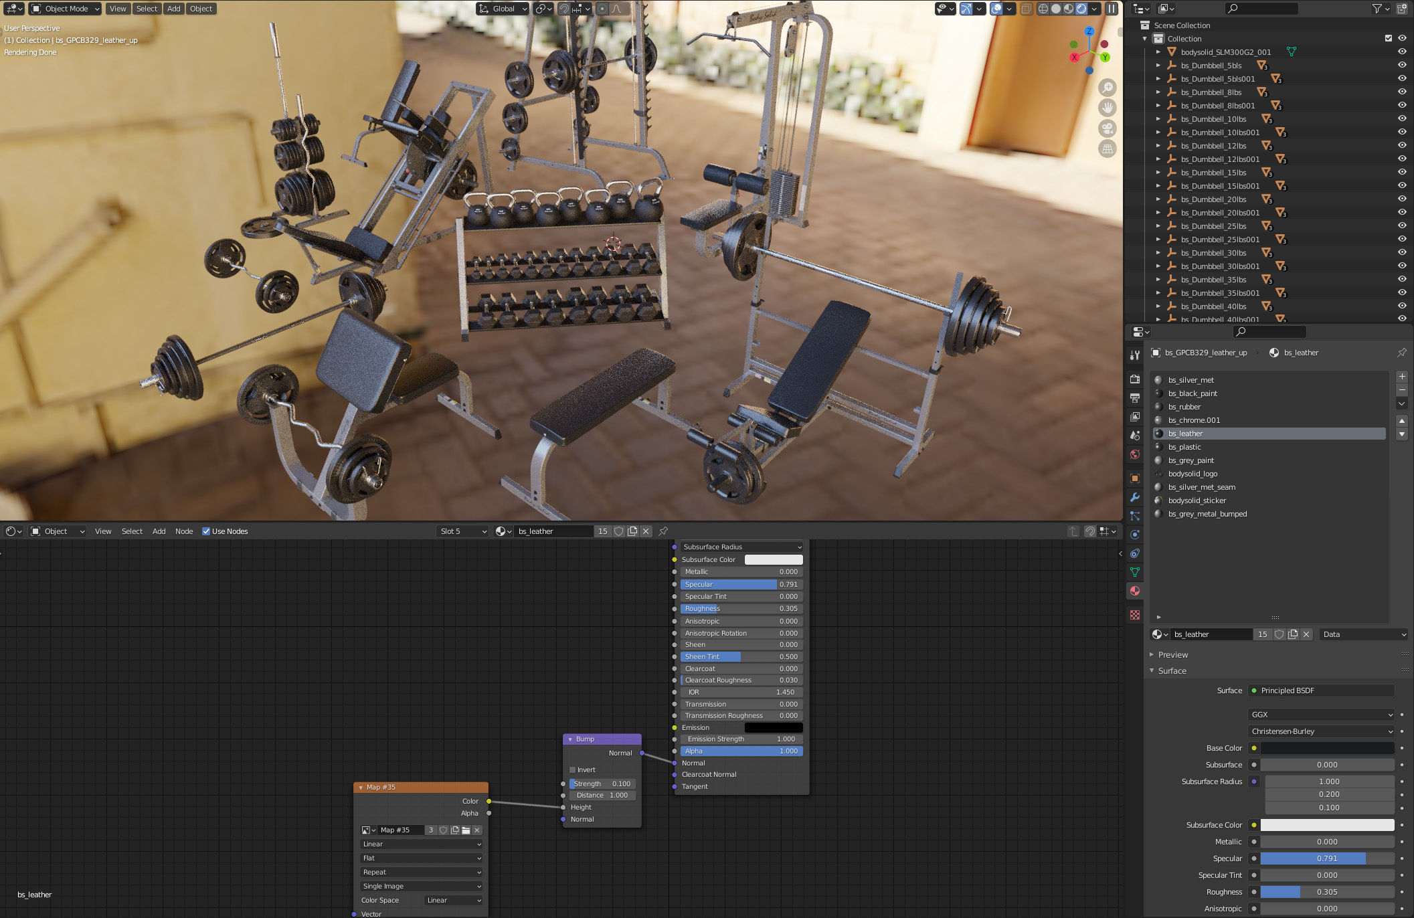Add new material slot with plus button
1414x918 pixels.
tap(1402, 377)
